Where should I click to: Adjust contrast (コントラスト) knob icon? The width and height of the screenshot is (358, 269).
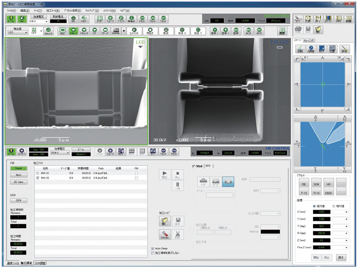click(x=134, y=31)
